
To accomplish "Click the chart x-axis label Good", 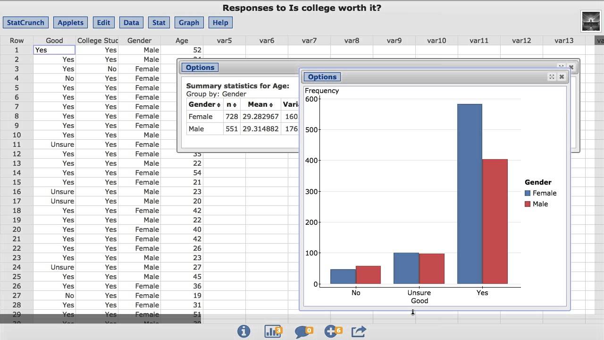I will [x=419, y=301].
